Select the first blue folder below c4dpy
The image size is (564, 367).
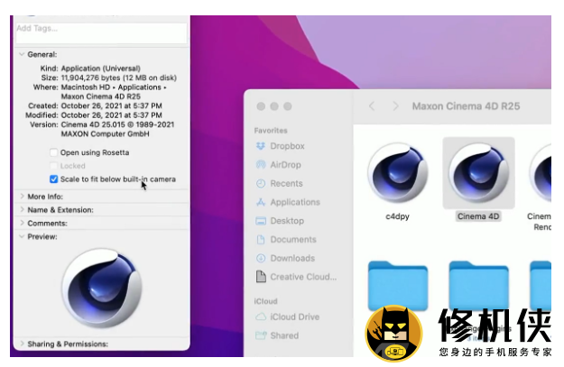[x=397, y=286]
